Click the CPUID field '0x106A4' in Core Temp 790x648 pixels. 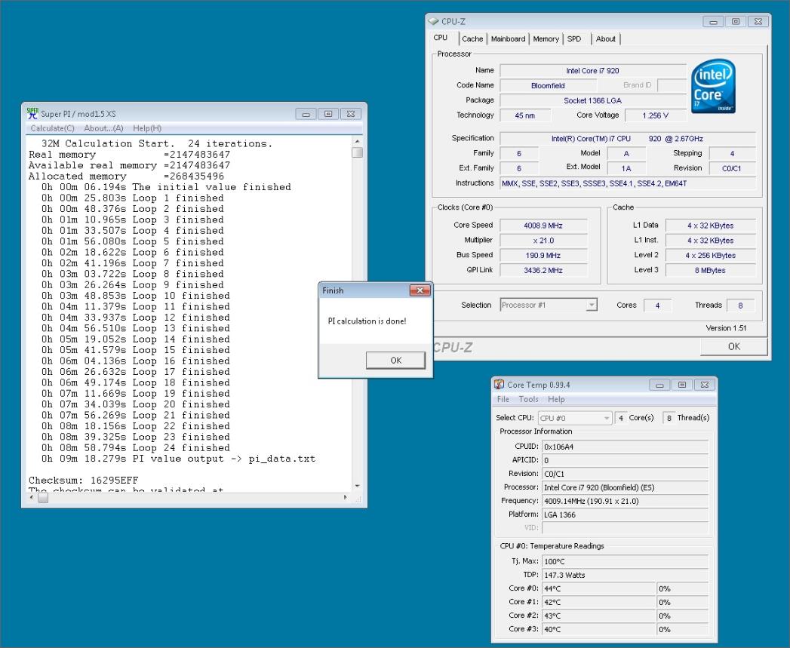[x=626, y=447]
